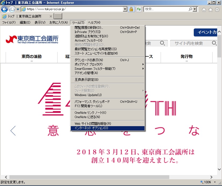Image resolution: width=222 pixels, height=186 pixels.
Task: Click the gear Tools icon
Action: 217,10
